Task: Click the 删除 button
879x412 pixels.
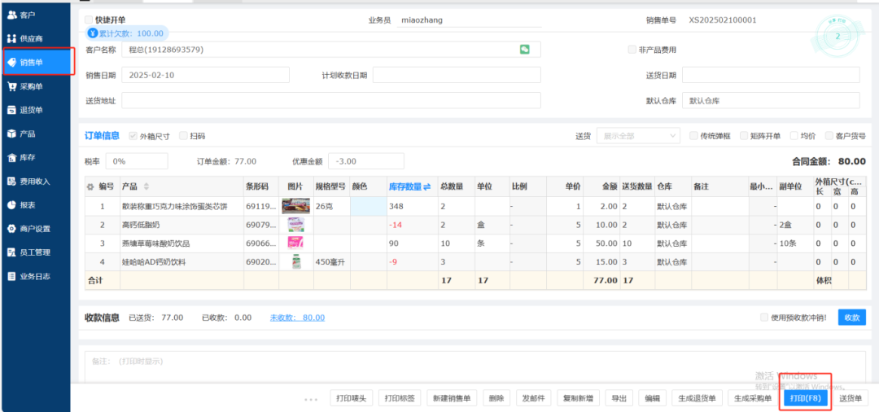Action: click(x=496, y=398)
